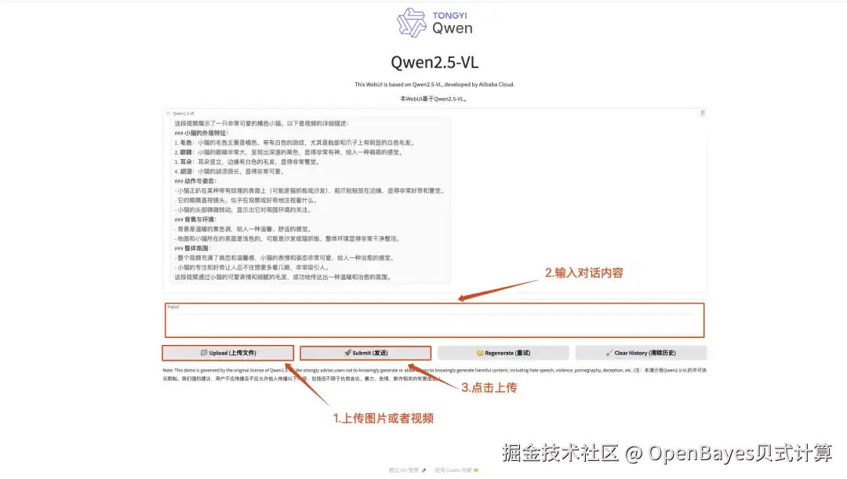The height and width of the screenshot is (479, 847).
Task: Open the '通过 API 使用' footer link
Action: click(407, 470)
